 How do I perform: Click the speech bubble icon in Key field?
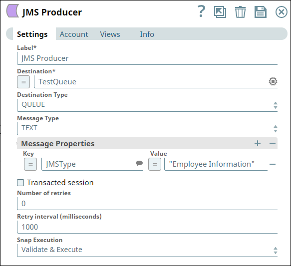(x=139, y=163)
